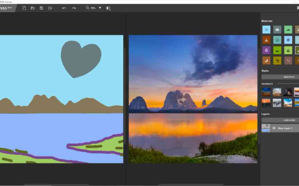The width and height of the screenshot is (299, 186).
Task: Expand the zoom percentage dropdown arrow
Action: 100,8
